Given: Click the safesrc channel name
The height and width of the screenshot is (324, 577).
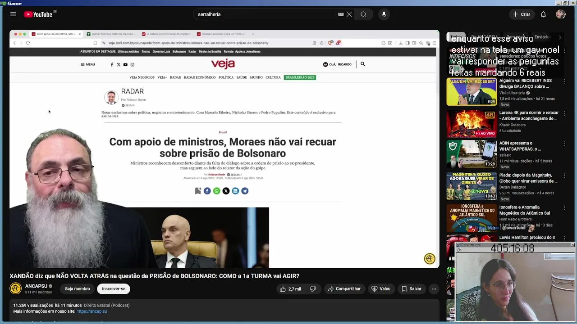Looking at the screenshot, I should tap(506, 155).
